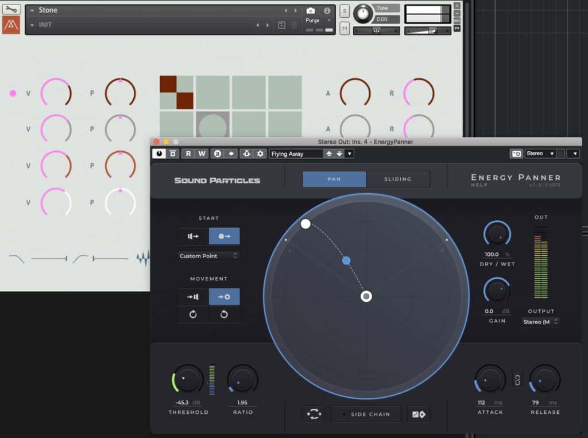Switch to the PAN tab
The width and height of the screenshot is (588, 438).
[334, 179]
